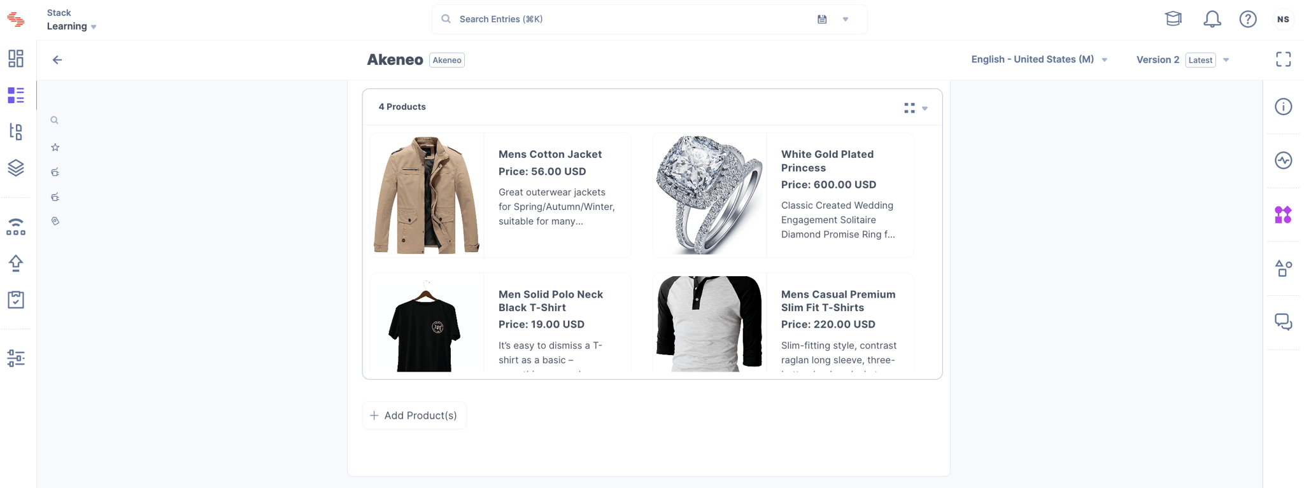Open the NS user avatar

click(x=1284, y=19)
